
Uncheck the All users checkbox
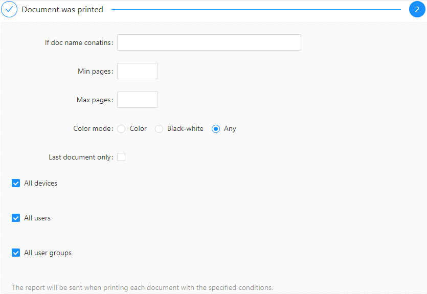tap(16, 218)
